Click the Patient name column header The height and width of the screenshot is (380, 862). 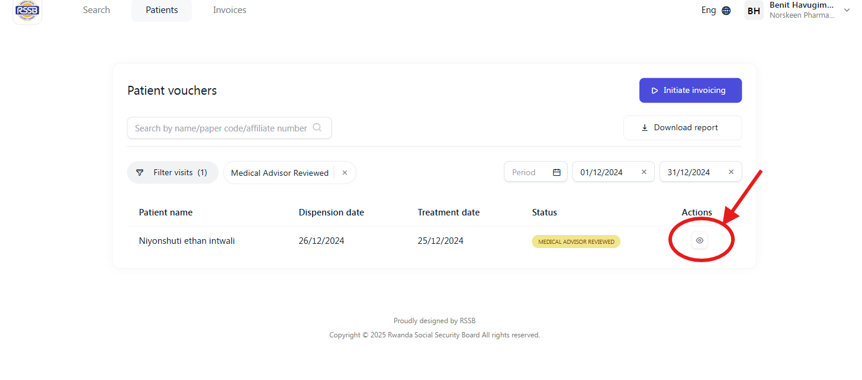click(166, 212)
